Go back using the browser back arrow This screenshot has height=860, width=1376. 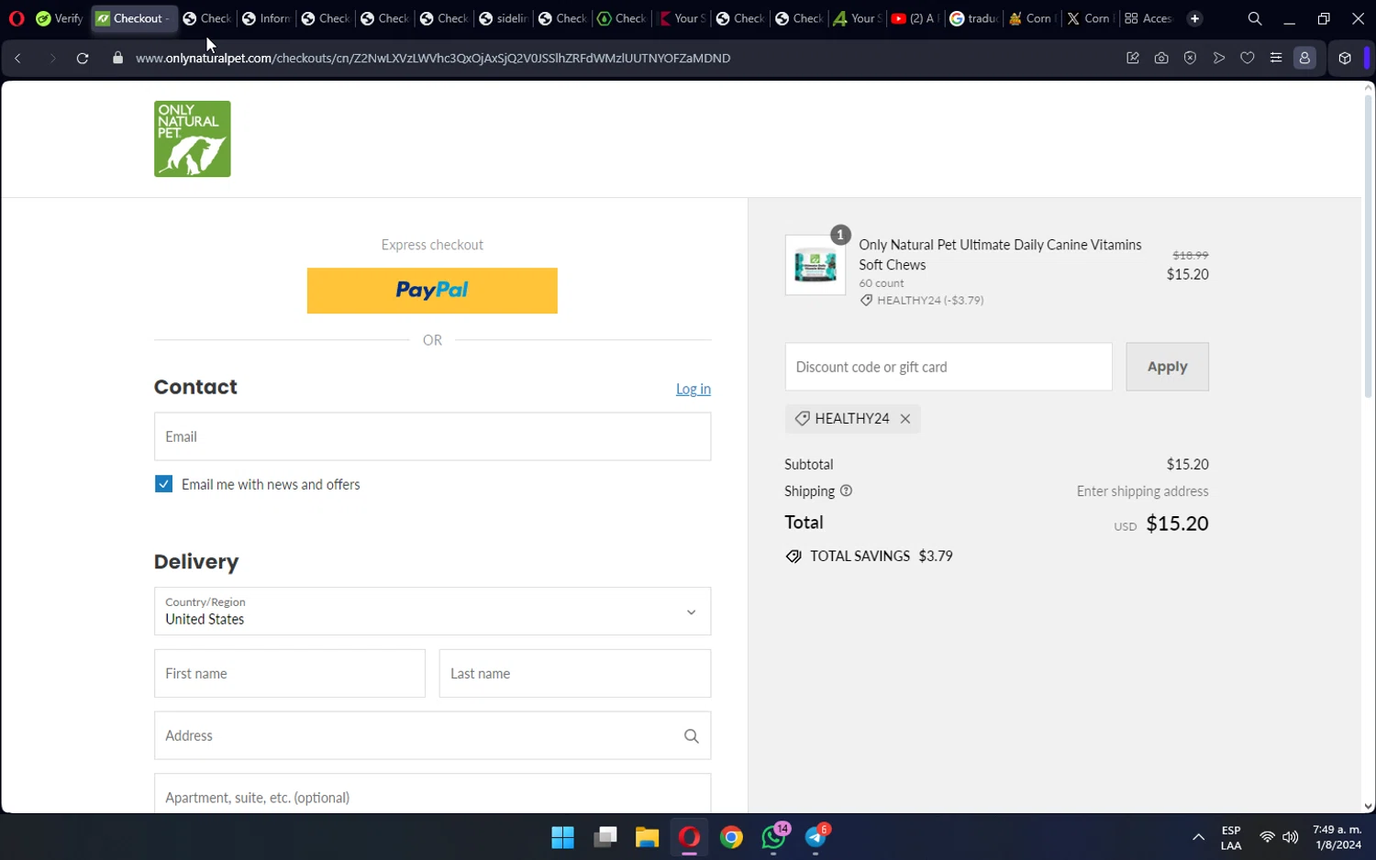coord(17,58)
